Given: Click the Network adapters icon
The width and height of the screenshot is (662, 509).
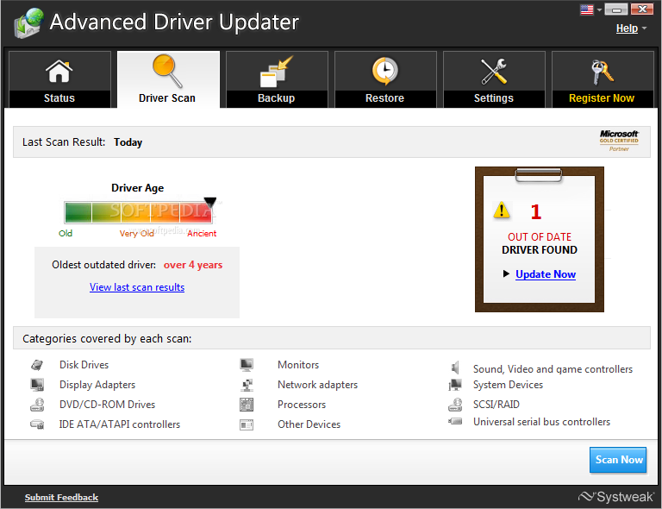Looking at the screenshot, I should click(x=247, y=385).
